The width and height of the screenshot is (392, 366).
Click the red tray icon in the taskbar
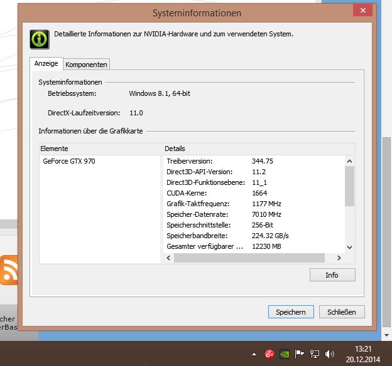[x=269, y=353]
